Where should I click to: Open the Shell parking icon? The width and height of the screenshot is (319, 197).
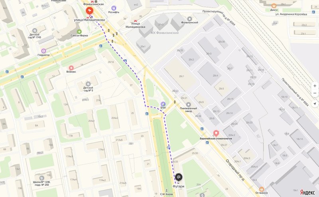163,104
